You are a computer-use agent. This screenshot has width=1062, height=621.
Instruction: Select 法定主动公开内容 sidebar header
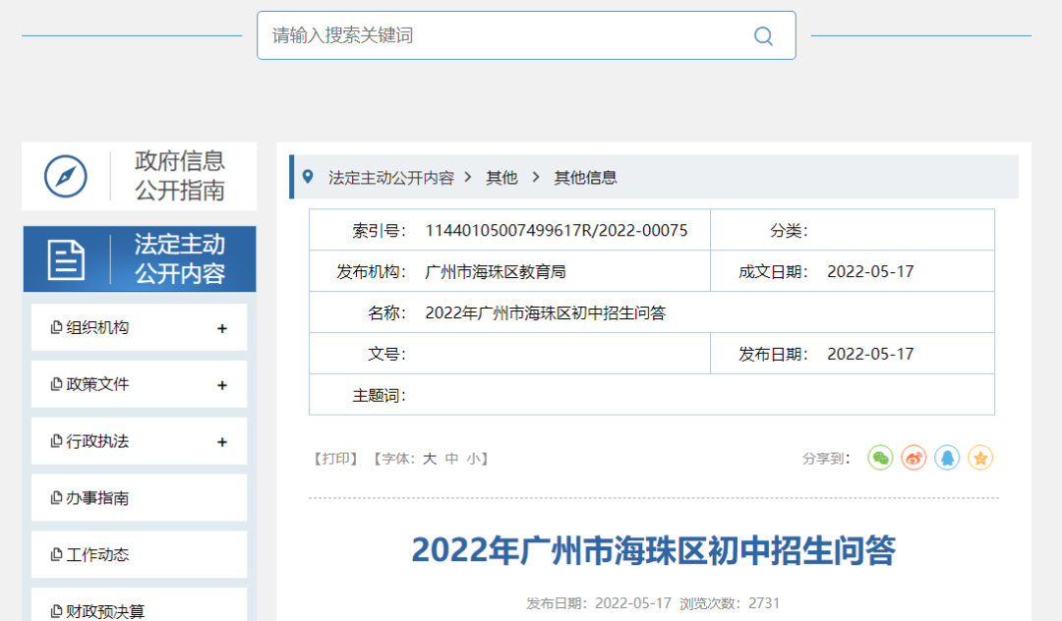click(140, 259)
